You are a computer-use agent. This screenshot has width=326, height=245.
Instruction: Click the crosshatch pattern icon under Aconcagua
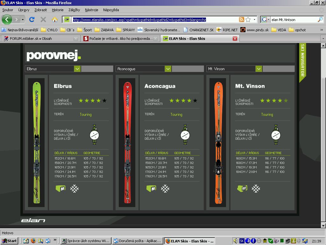165,189
